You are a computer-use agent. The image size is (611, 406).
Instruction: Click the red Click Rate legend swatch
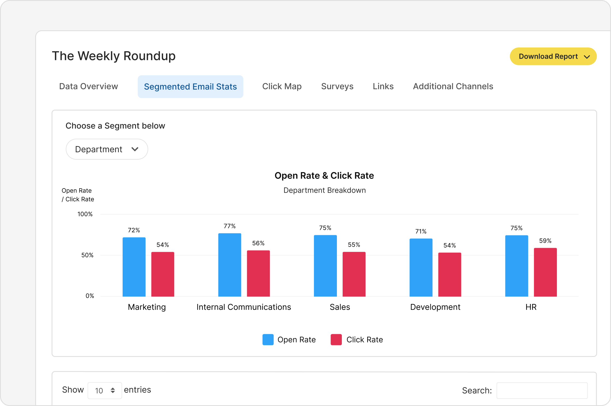pyautogui.click(x=336, y=340)
